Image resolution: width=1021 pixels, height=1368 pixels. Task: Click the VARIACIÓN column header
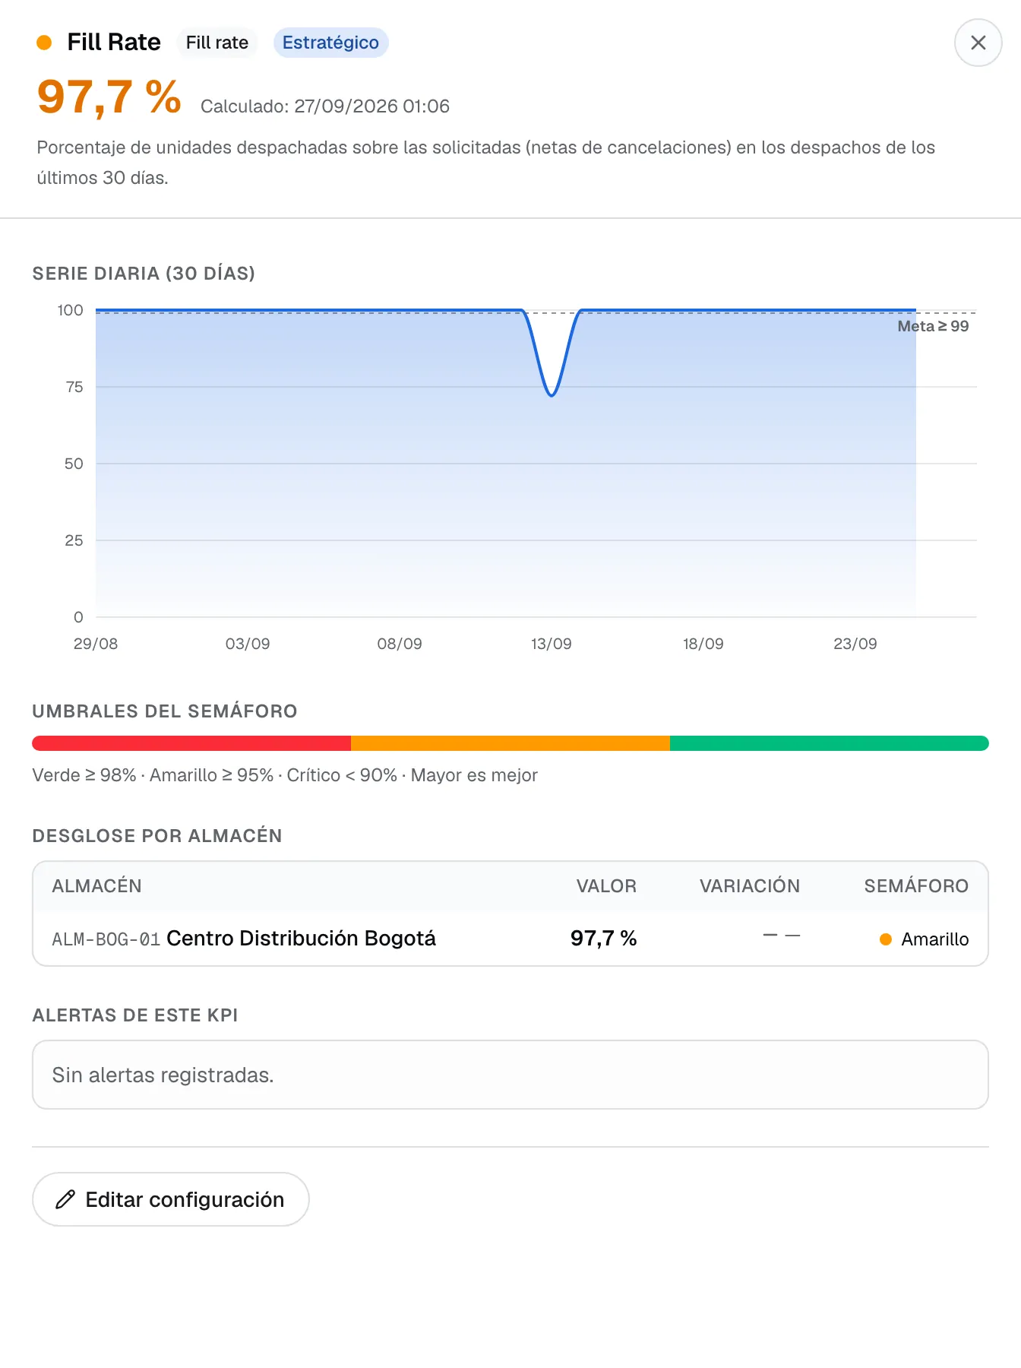[x=750, y=886]
